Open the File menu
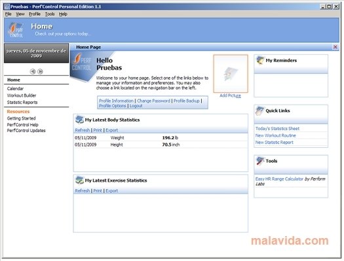Image resolution: width=344 pixels, height=261 pixels. (9, 14)
